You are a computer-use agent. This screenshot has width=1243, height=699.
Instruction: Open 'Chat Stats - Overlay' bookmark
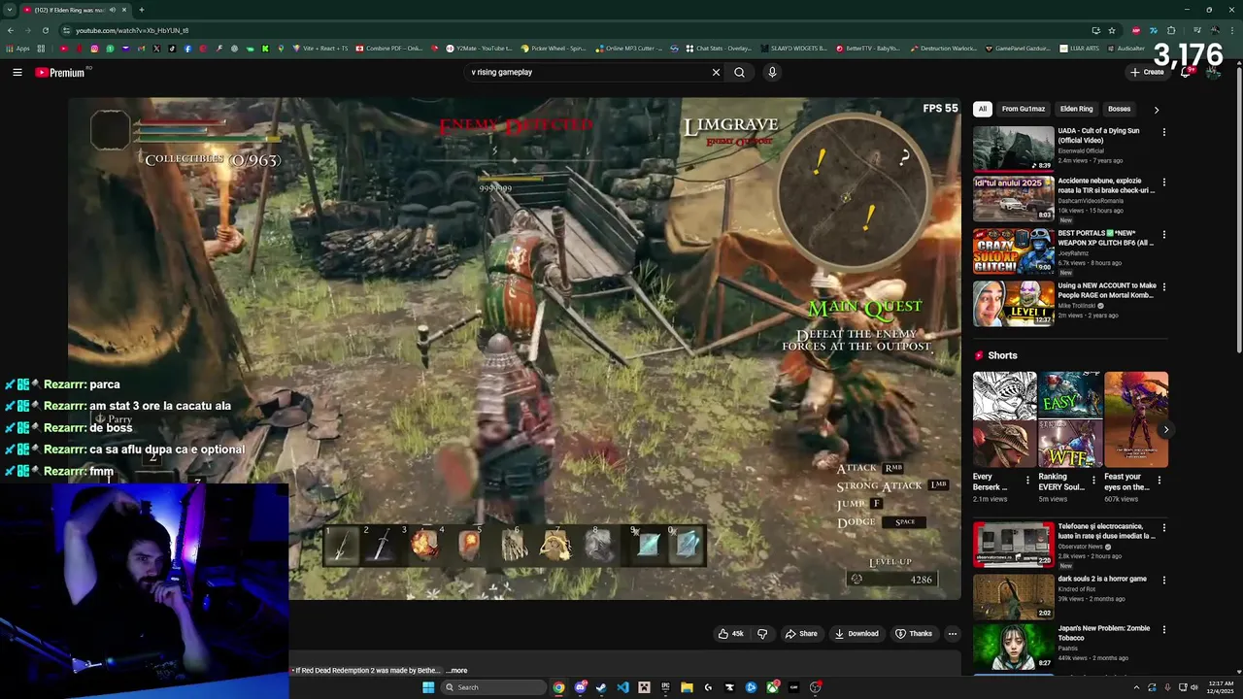click(x=720, y=49)
